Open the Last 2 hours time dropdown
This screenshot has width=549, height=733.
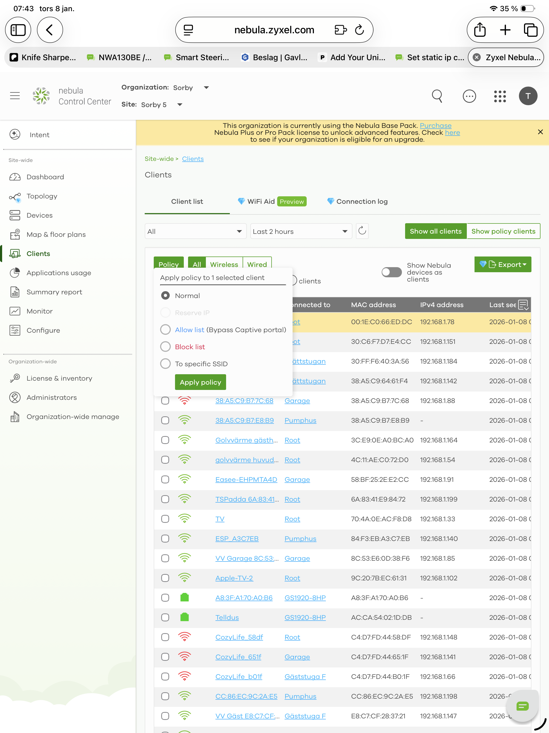301,231
